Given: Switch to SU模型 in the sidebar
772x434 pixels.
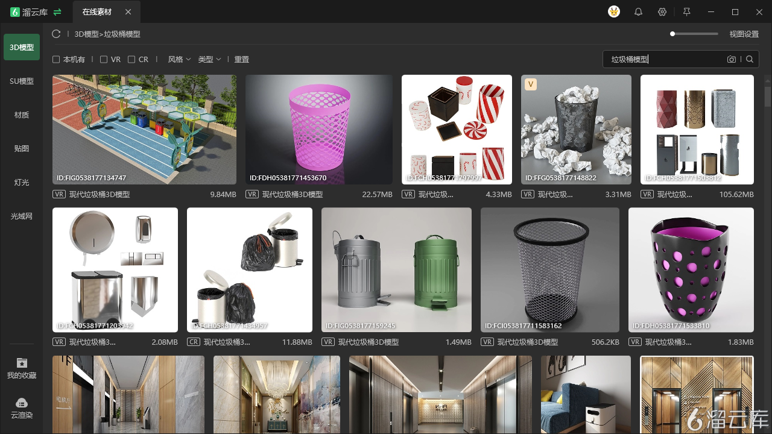Looking at the screenshot, I should 22,81.
